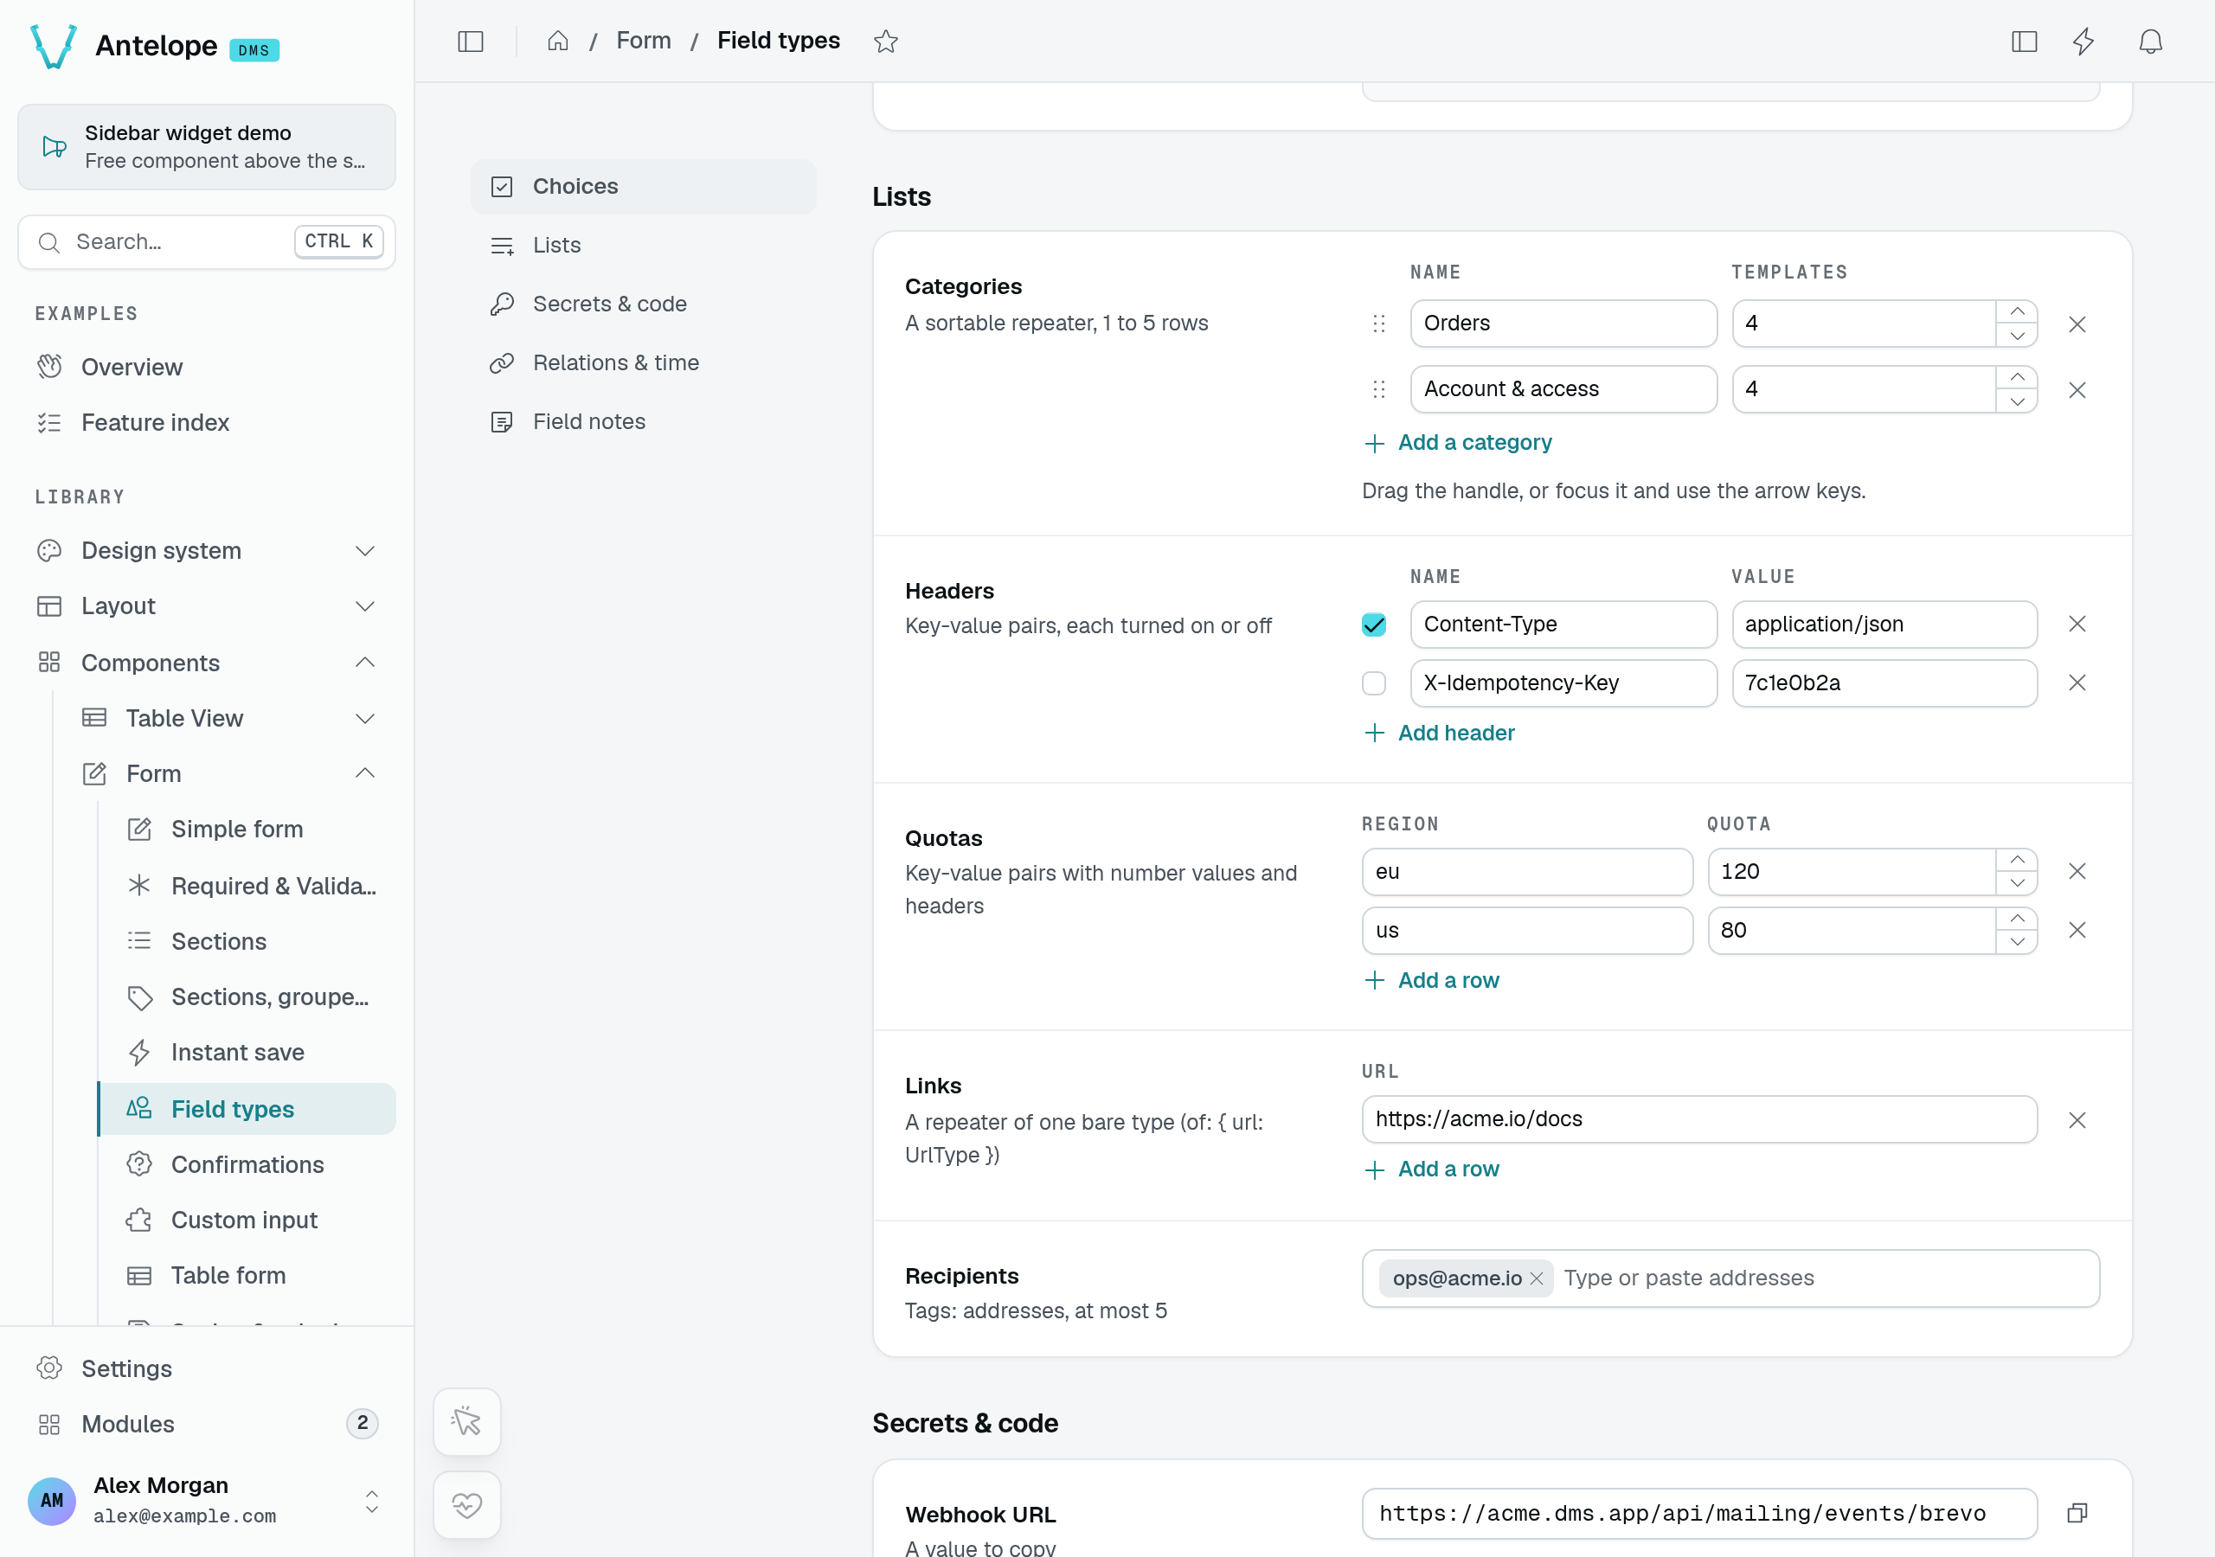Click the cursor pointer floating button

click(x=467, y=1421)
